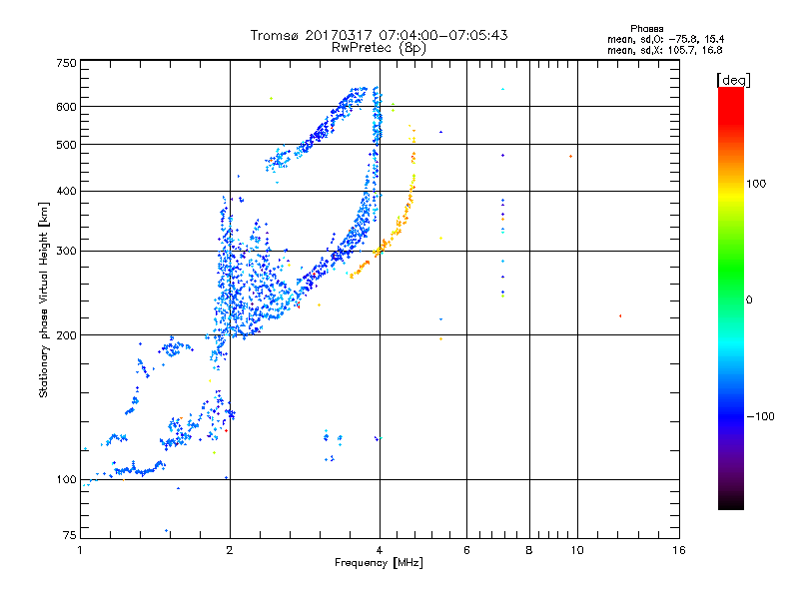Click the y-axis tick label '400'

point(66,191)
